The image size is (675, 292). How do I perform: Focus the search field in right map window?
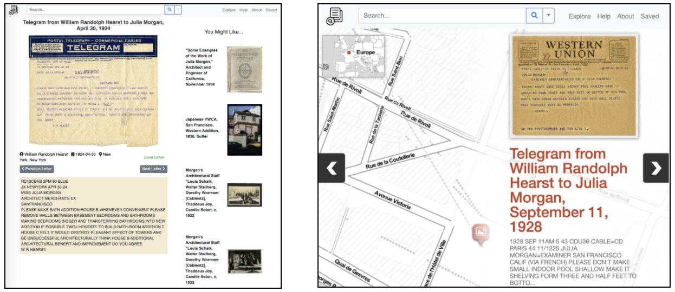click(442, 16)
